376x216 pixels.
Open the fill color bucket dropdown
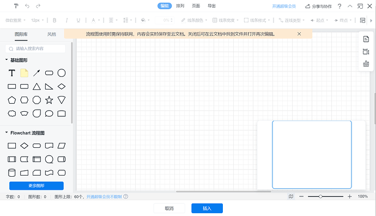(145, 20)
